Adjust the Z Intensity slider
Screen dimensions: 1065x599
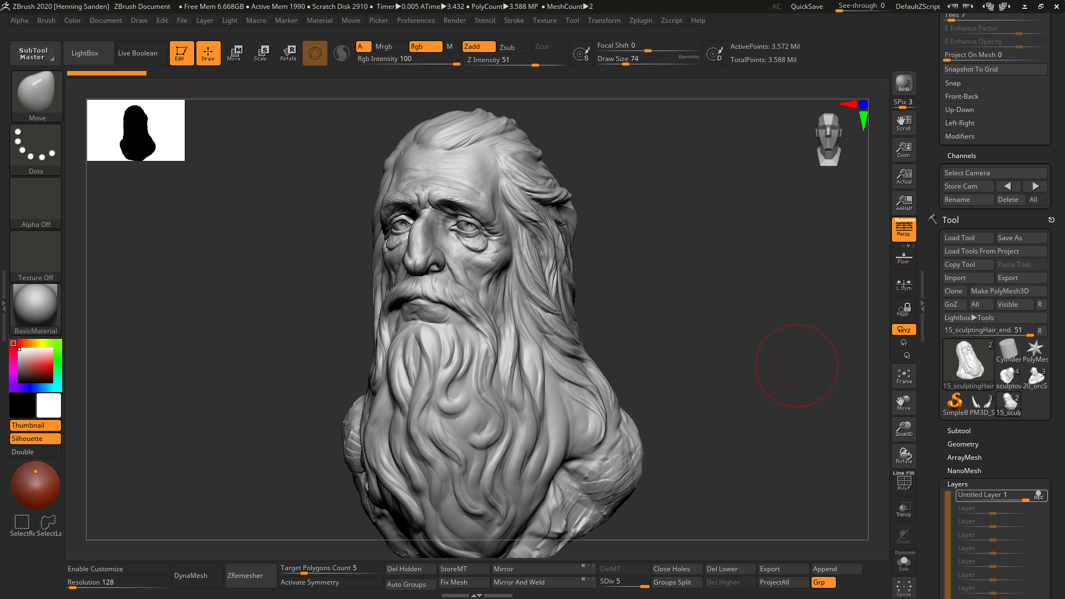point(516,60)
